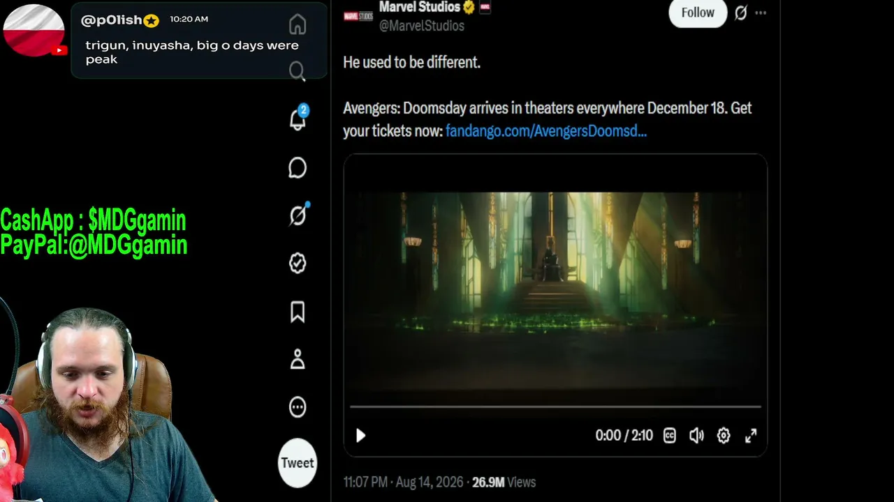894x502 pixels.
Task: Open the fandango.com/AvengersDoomsd... link
Action: point(546,130)
